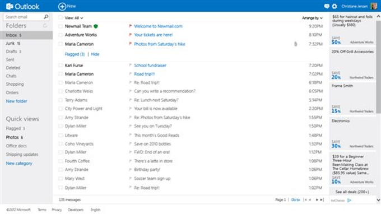Flag Re: Lunch next Saturday message
381x214 pixels.
click(x=130, y=100)
